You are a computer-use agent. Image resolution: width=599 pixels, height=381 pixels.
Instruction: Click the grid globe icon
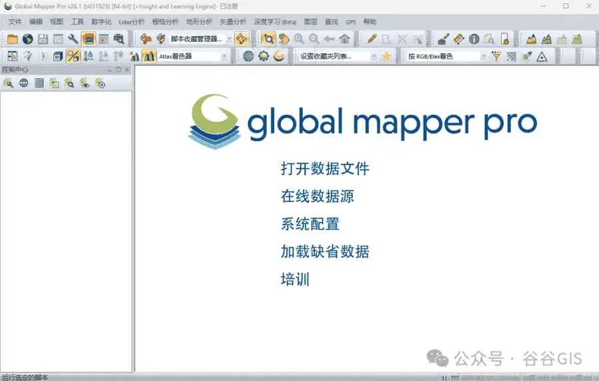tap(248, 56)
